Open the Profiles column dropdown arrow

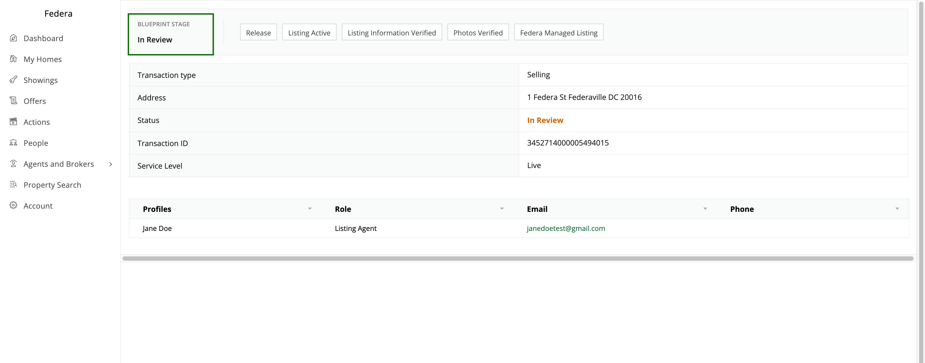click(310, 209)
